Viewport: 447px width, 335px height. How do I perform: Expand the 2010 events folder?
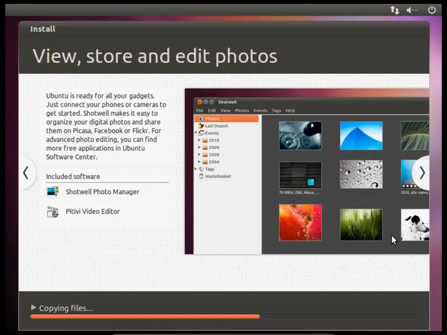(x=199, y=140)
